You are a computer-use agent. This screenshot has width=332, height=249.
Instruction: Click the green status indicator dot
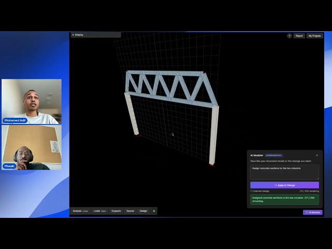pyautogui.click(x=154, y=211)
